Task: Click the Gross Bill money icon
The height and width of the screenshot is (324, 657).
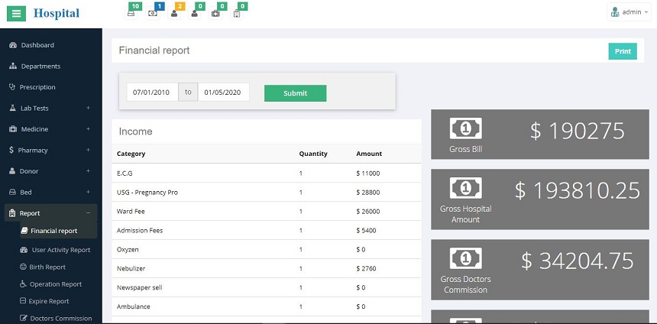Action: click(x=465, y=128)
